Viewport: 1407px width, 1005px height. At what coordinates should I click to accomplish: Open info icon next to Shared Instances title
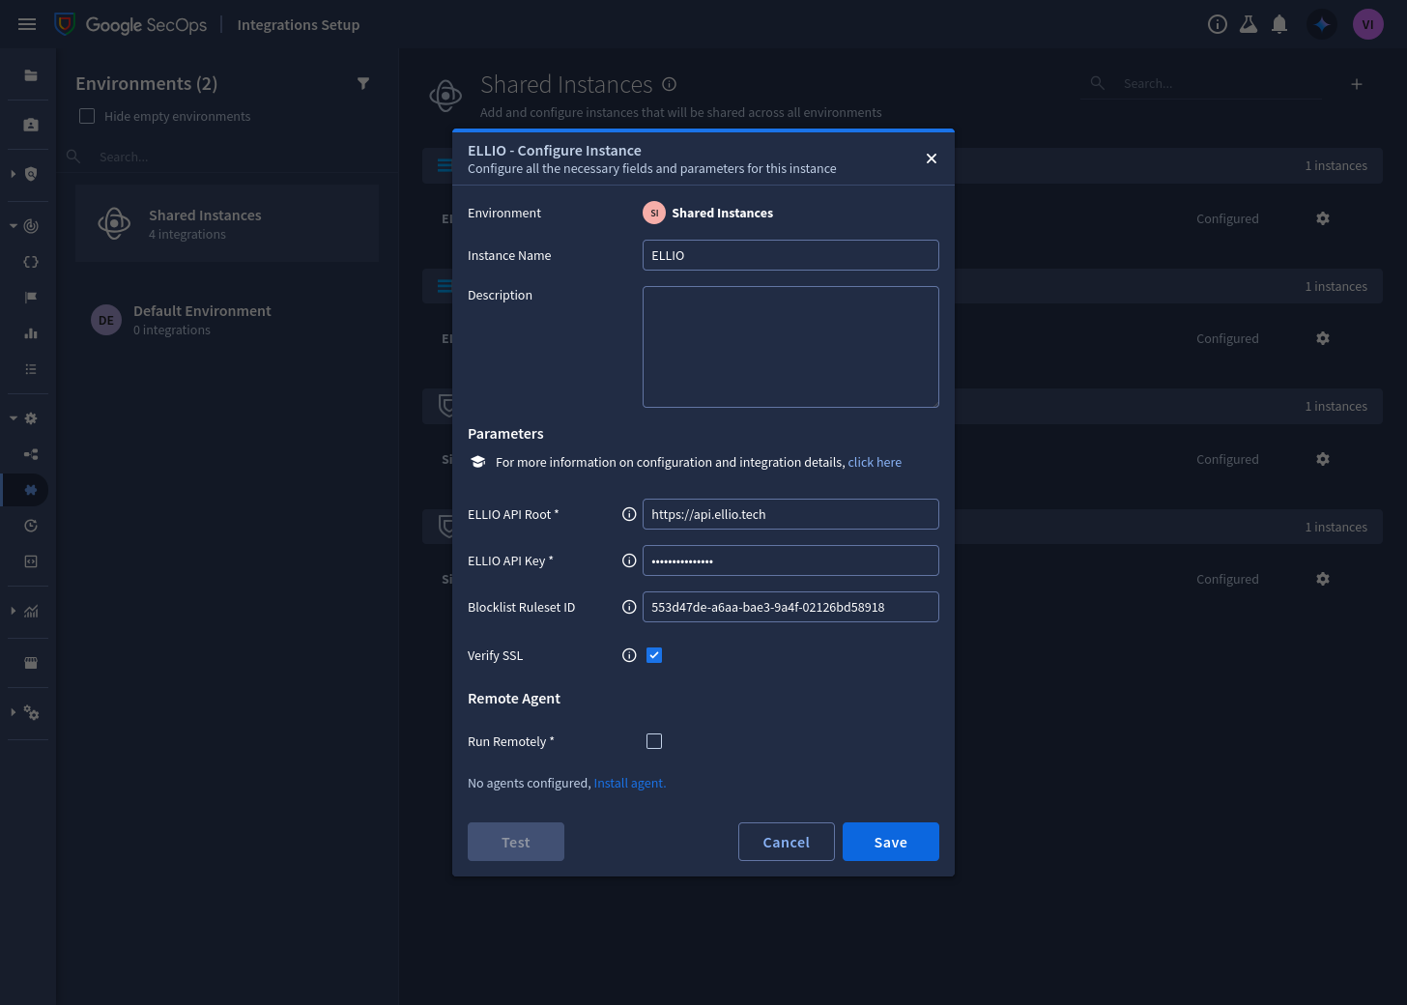coord(669,84)
